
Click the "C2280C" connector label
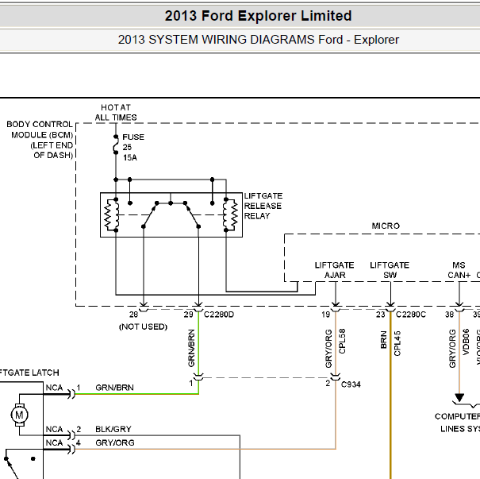tap(410, 315)
